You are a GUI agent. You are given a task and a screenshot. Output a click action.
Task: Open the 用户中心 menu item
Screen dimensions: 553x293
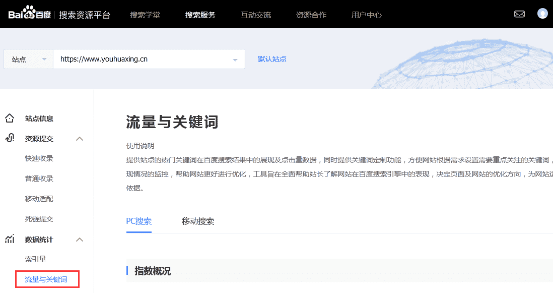tap(366, 15)
